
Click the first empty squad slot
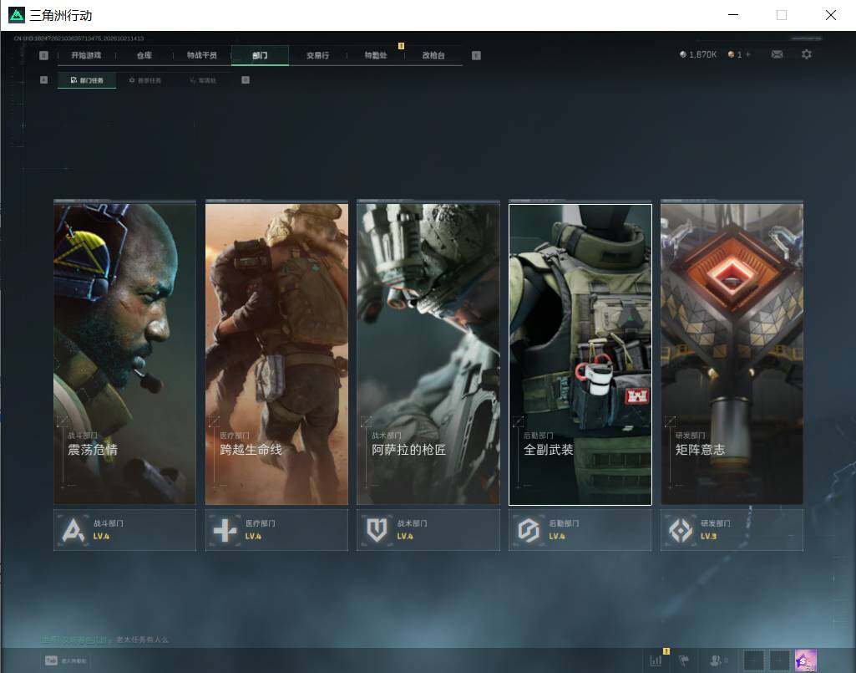pos(753,660)
